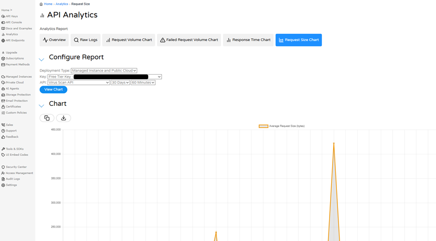Viewport: 436px width, 241px height.
Task: Go to Home breadcrumb link
Action: pos(48,4)
